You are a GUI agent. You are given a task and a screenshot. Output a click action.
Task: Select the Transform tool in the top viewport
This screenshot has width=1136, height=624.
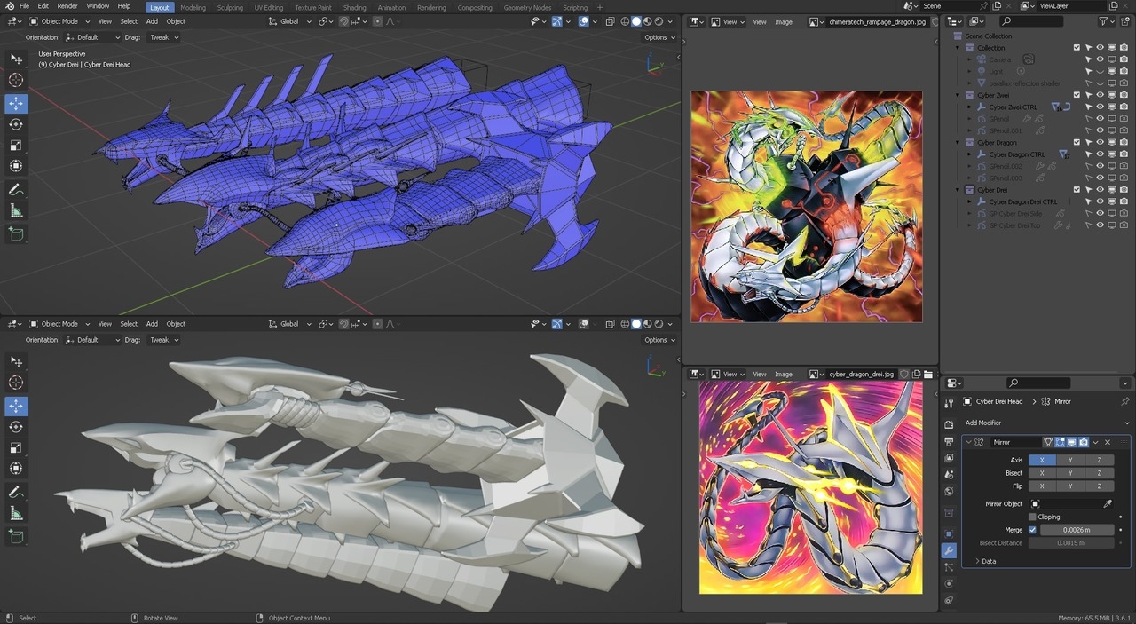tap(16, 166)
